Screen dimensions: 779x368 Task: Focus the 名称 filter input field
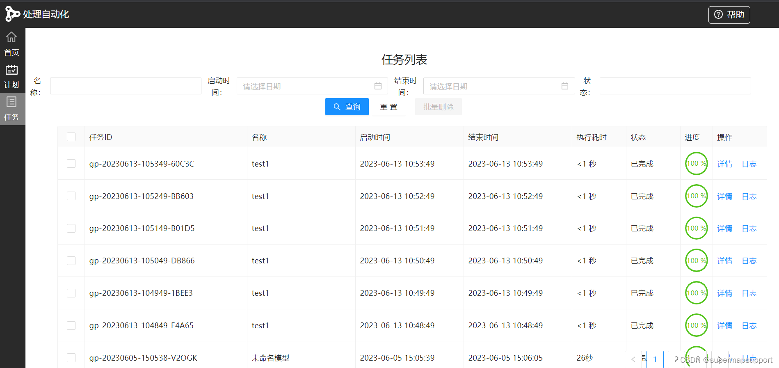126,86
